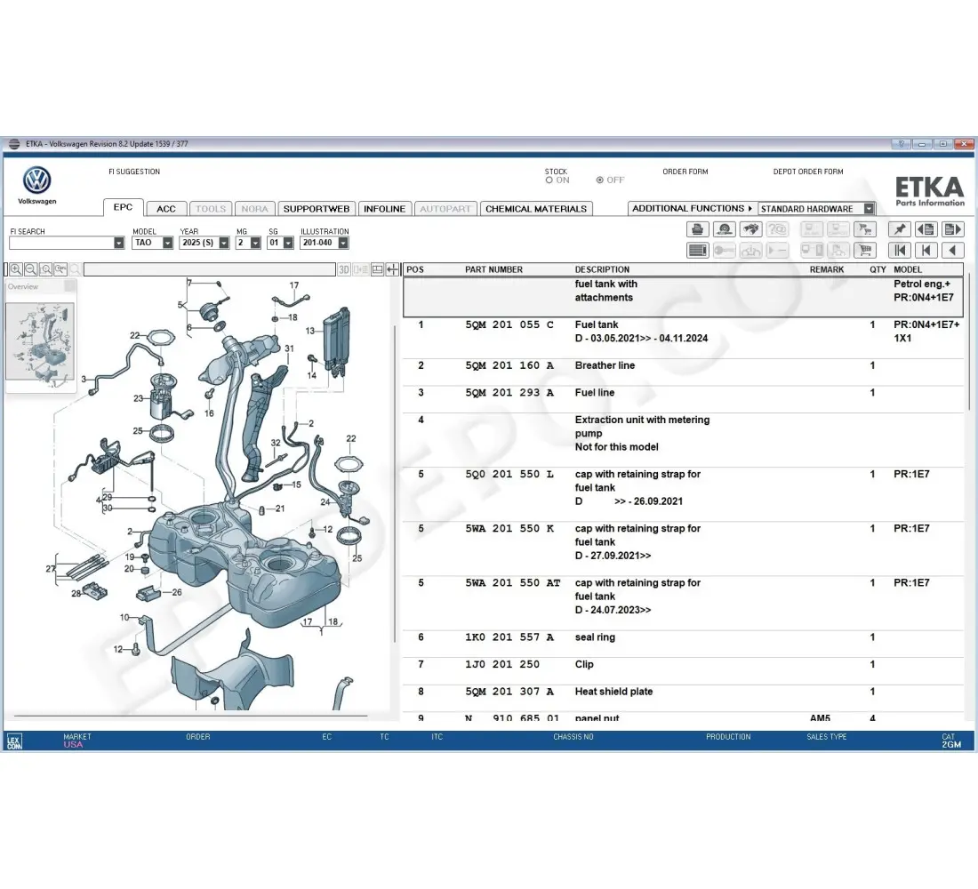Click the LexCom icon in status bar
Screen dimensions: 978x889
[x=13, y=741]
